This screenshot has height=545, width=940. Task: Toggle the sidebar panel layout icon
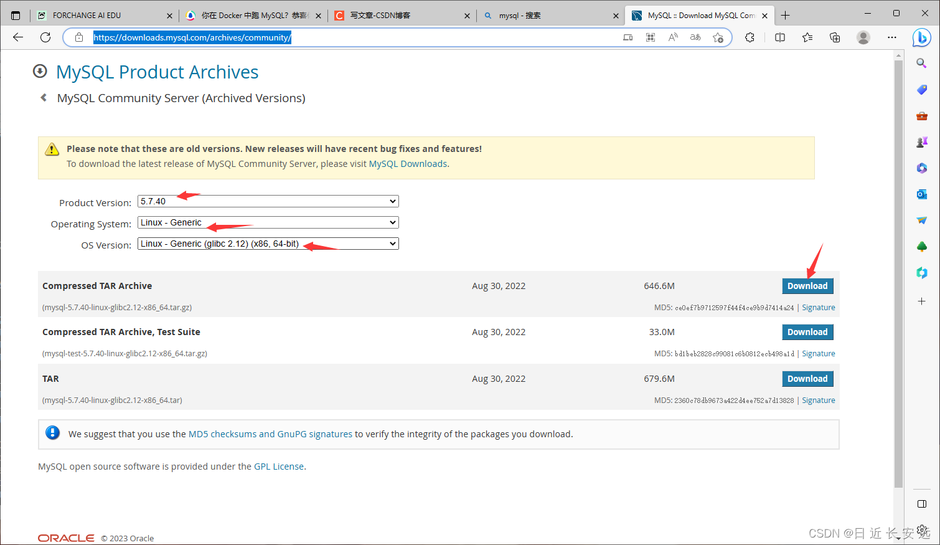tap(922, 504)
